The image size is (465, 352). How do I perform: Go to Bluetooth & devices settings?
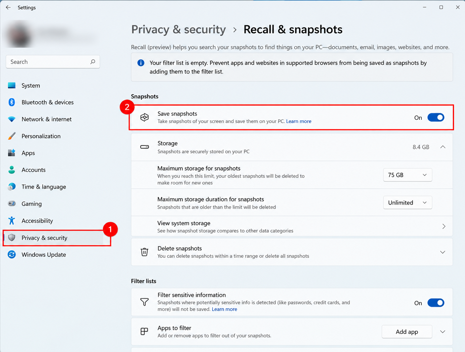point(53,102)
